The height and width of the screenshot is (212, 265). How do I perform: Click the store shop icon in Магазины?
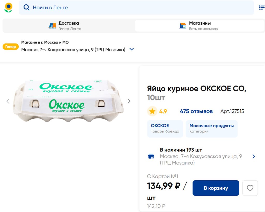click(183, 26)
